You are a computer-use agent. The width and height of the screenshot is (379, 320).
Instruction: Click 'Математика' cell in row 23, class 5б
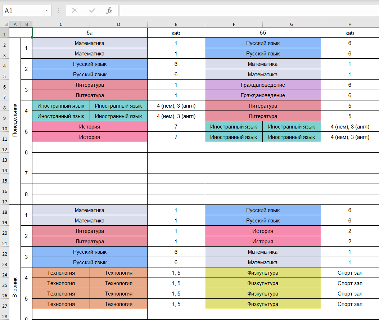click(x=263, y=262)
